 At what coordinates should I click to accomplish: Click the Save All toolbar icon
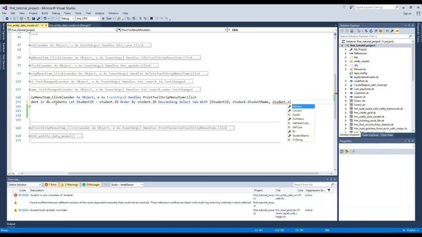(38, 18)
